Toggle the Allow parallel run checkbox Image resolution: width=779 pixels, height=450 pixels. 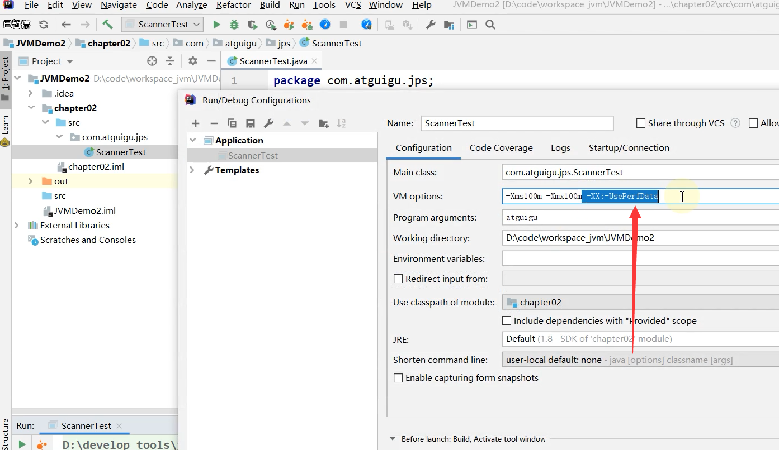point(753,123)
